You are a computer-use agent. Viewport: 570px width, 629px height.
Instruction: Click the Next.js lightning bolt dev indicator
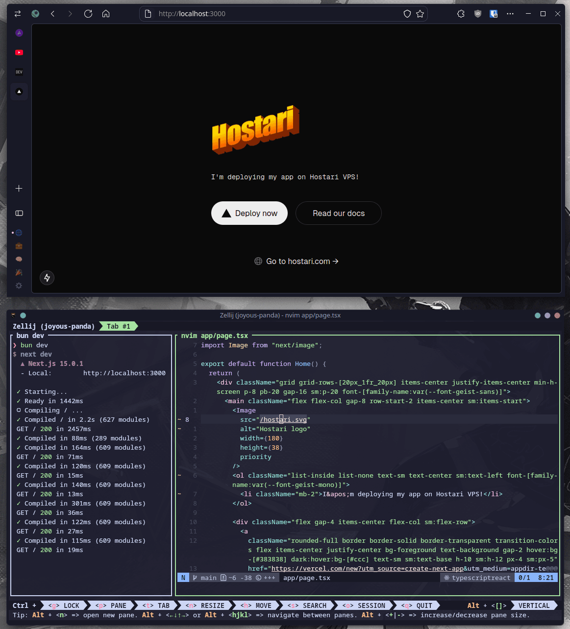click(x=47, y=278)
